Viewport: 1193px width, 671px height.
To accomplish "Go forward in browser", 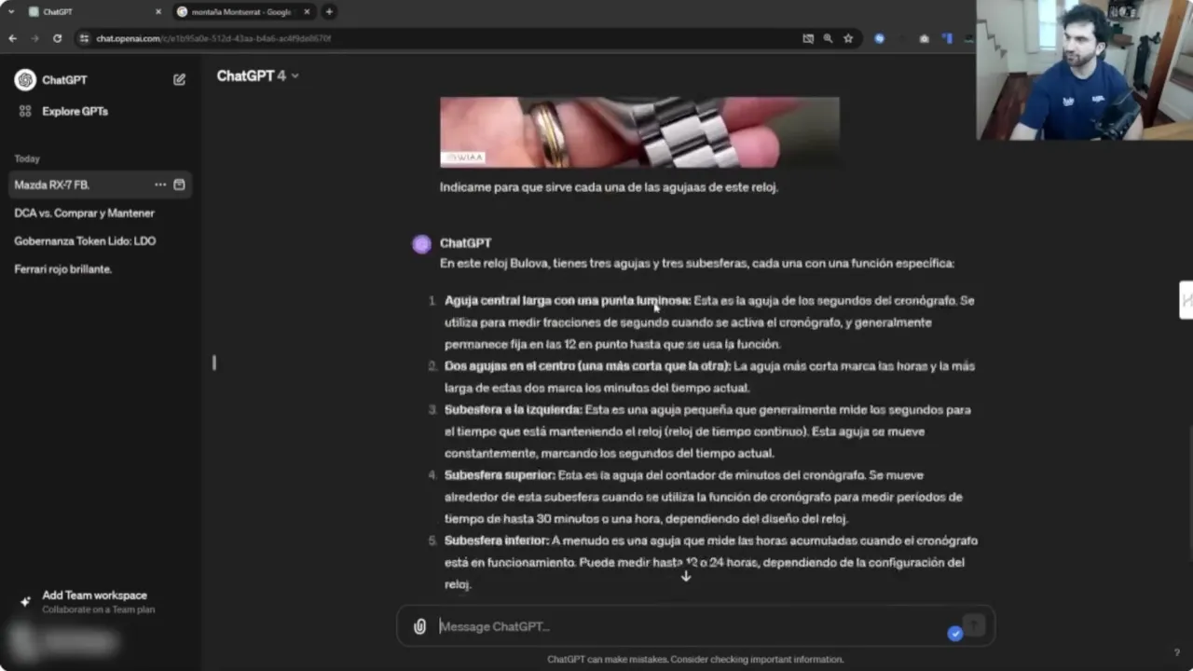I will click(34, 38).
